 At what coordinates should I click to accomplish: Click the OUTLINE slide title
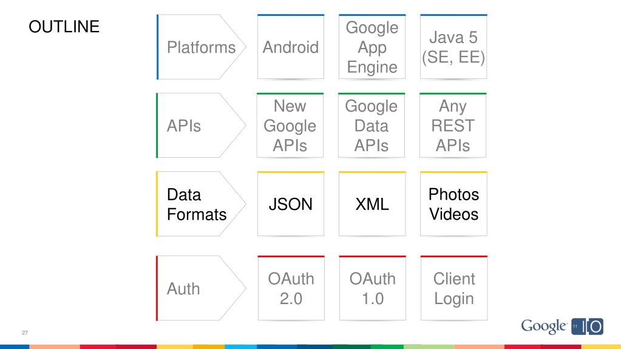coord(64,27)
